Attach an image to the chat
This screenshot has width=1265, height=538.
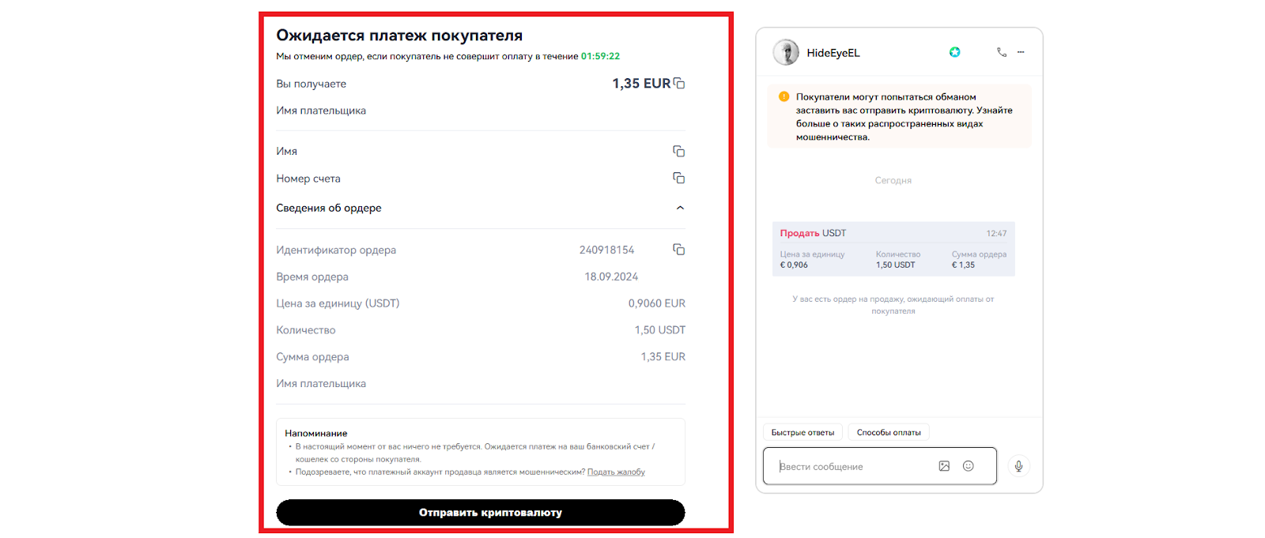coord(944,466)
